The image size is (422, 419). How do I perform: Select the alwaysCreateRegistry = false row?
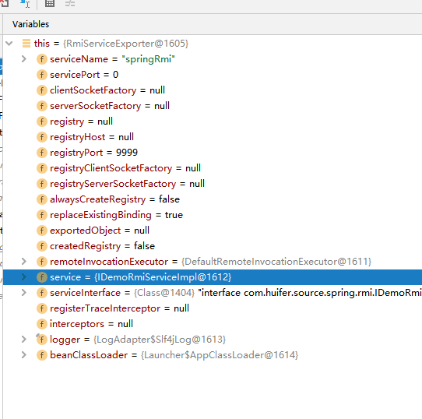[x=213, y=199]
